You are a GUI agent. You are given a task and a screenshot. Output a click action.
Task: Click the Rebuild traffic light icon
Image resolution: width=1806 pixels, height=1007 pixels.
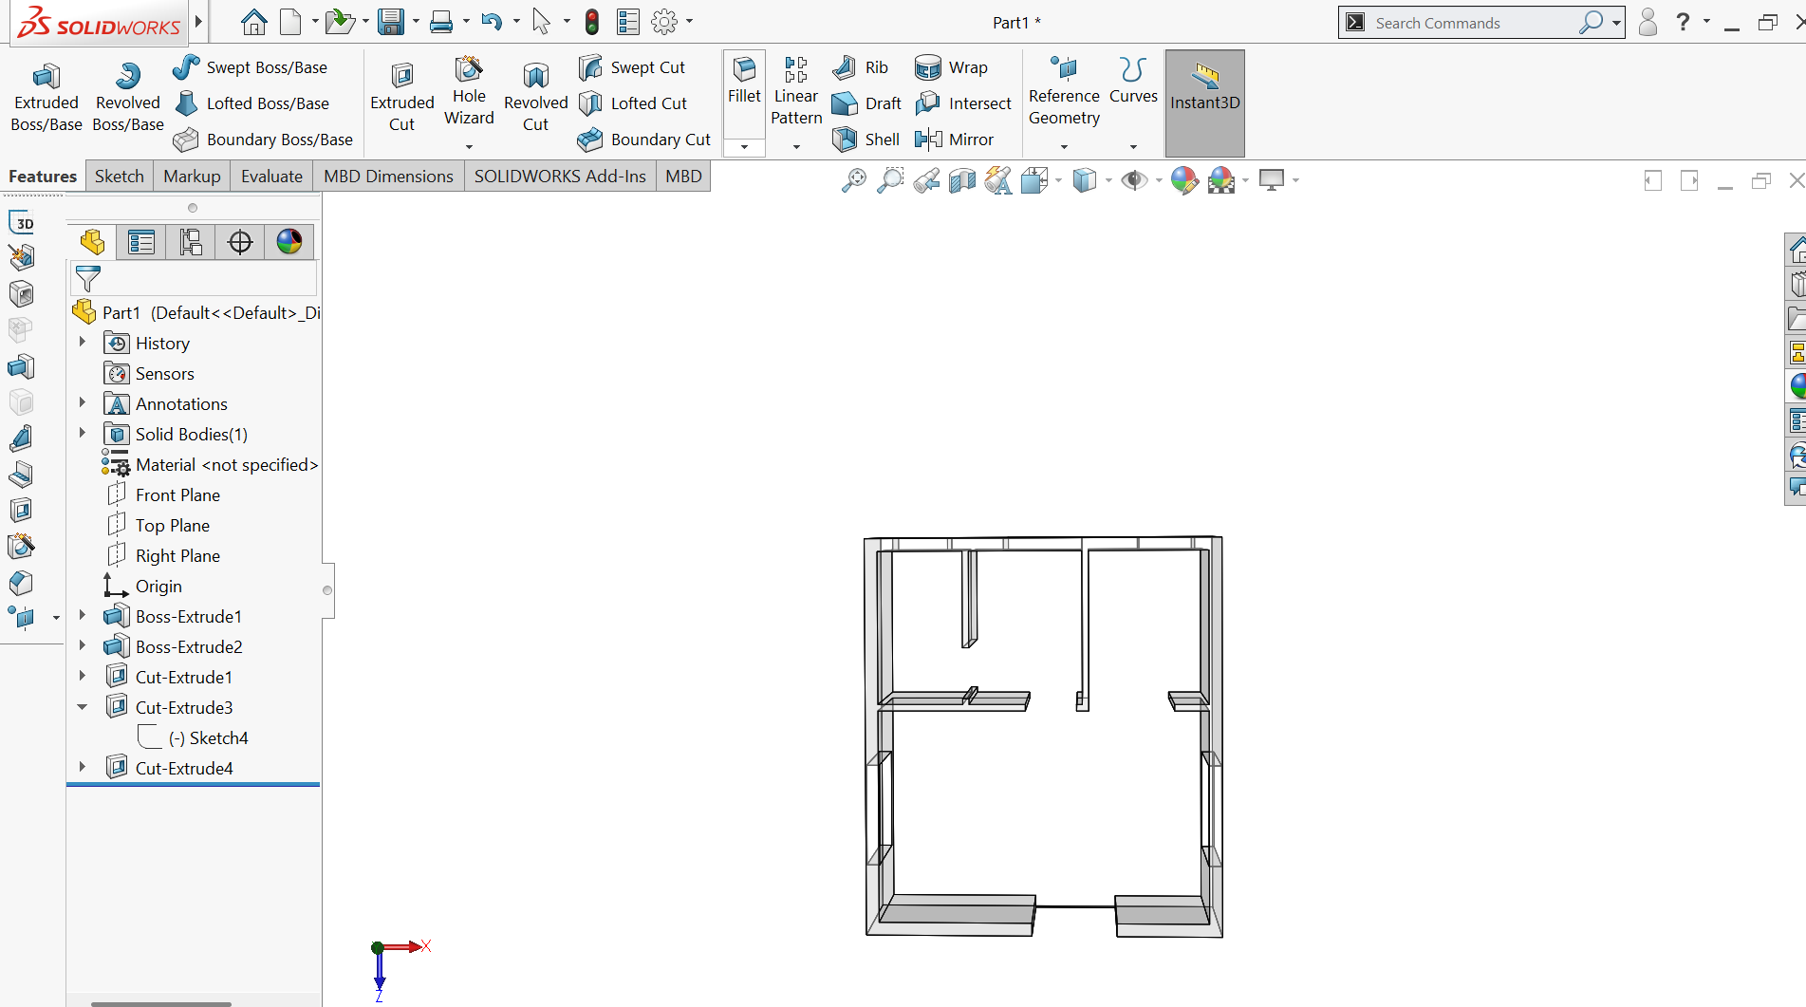coord(592,22)
